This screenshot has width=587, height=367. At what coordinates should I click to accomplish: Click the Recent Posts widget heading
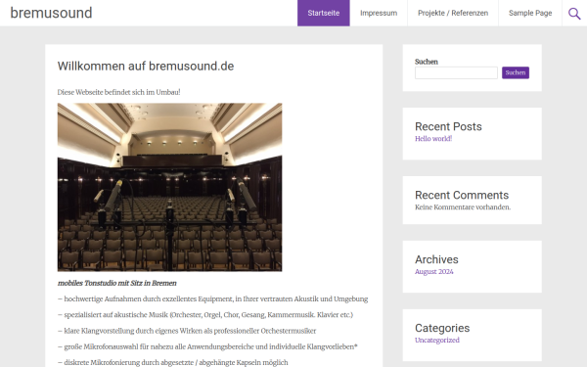coord(448,126)
